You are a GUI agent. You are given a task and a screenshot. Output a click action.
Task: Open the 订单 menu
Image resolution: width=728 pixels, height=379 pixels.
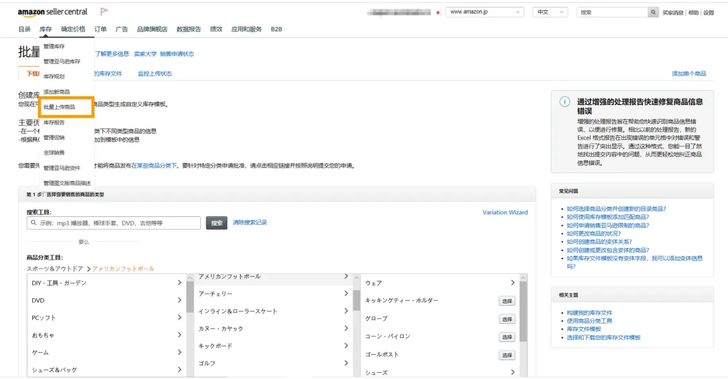tap(100, 29)
